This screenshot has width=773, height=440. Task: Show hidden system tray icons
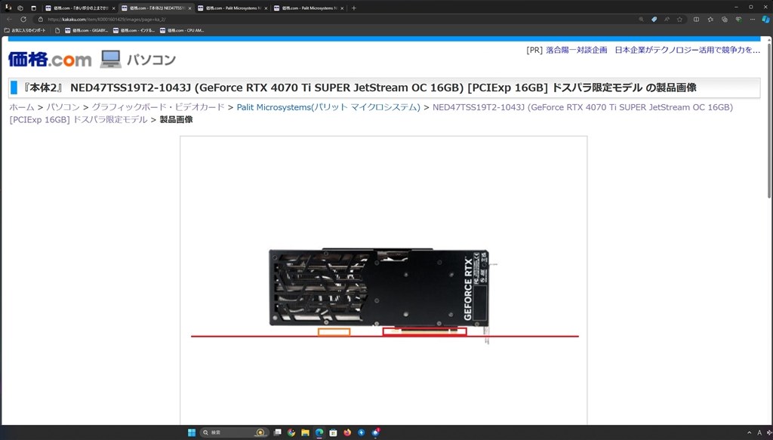click(750, 432)
